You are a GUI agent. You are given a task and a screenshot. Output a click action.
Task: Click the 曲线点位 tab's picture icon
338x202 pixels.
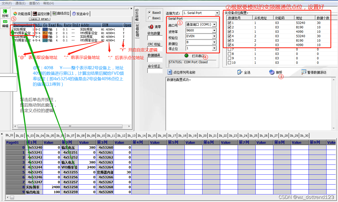tap(54, 14)
